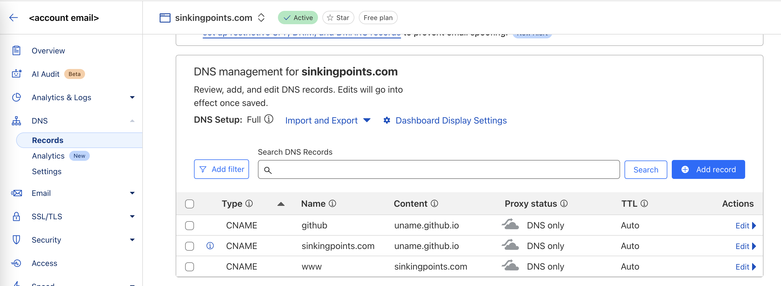
Task: Select Records under DNS
Action: (x=79, y=140)
